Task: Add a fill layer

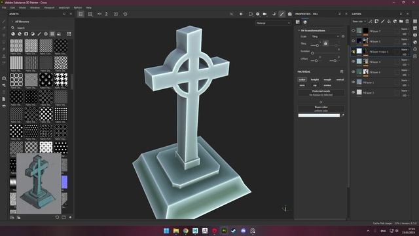Action: pyautogui.click(x=389, y=22)
